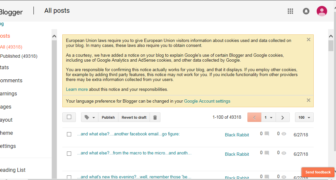Check 'another facebook email' post checkbox
The width and height of the screenshot is (336, 180).
69,134
